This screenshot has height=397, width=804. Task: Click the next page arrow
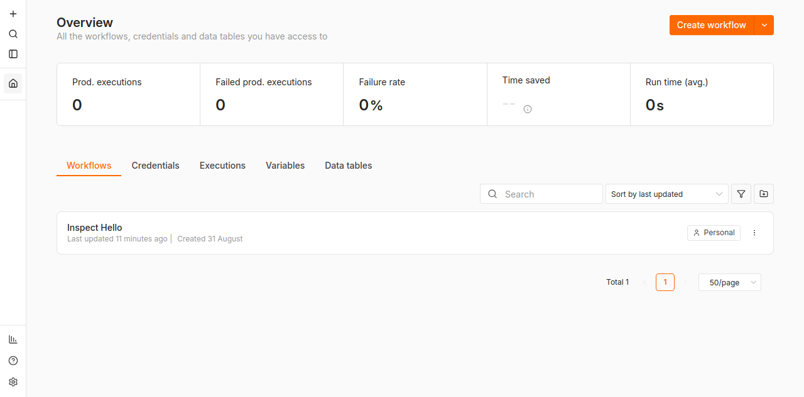685,282
